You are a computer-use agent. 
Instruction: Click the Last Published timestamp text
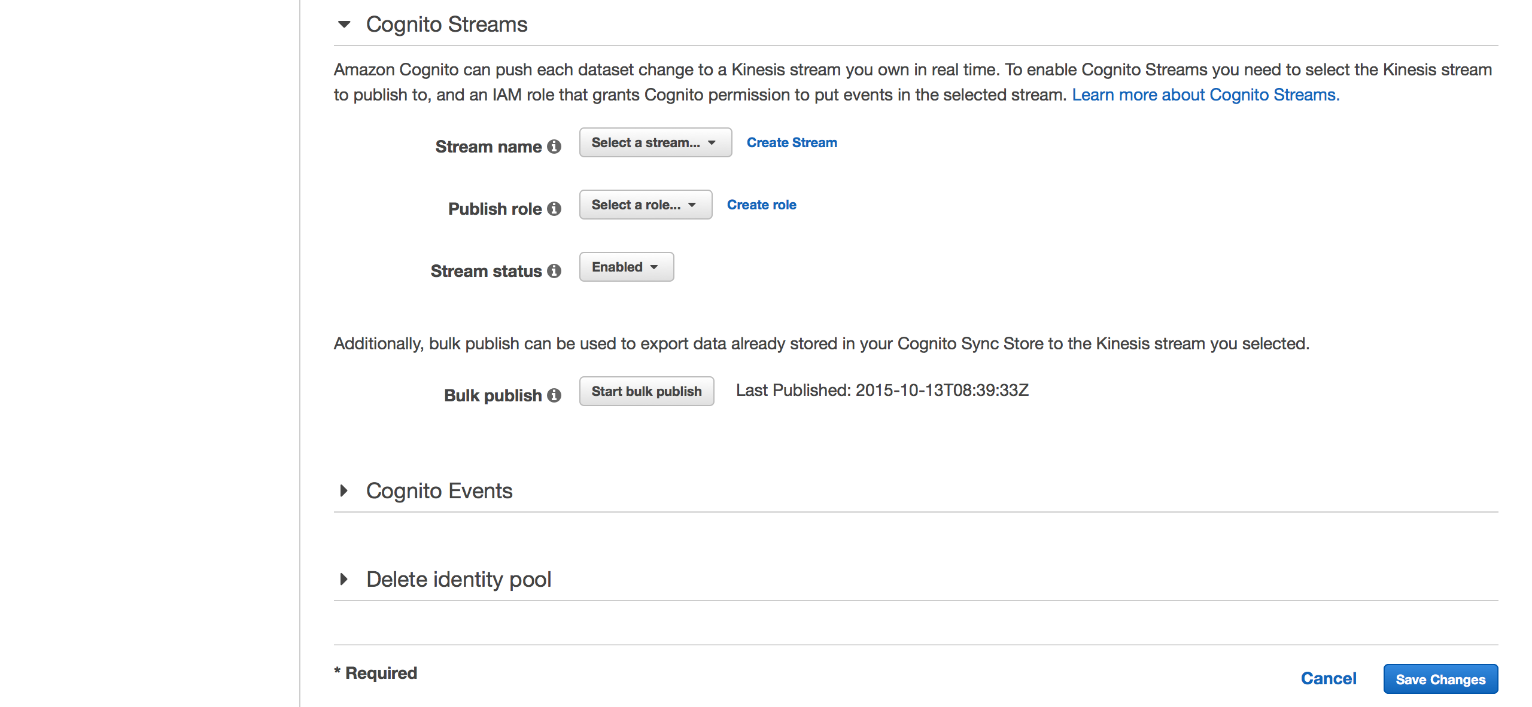point(882,390)
